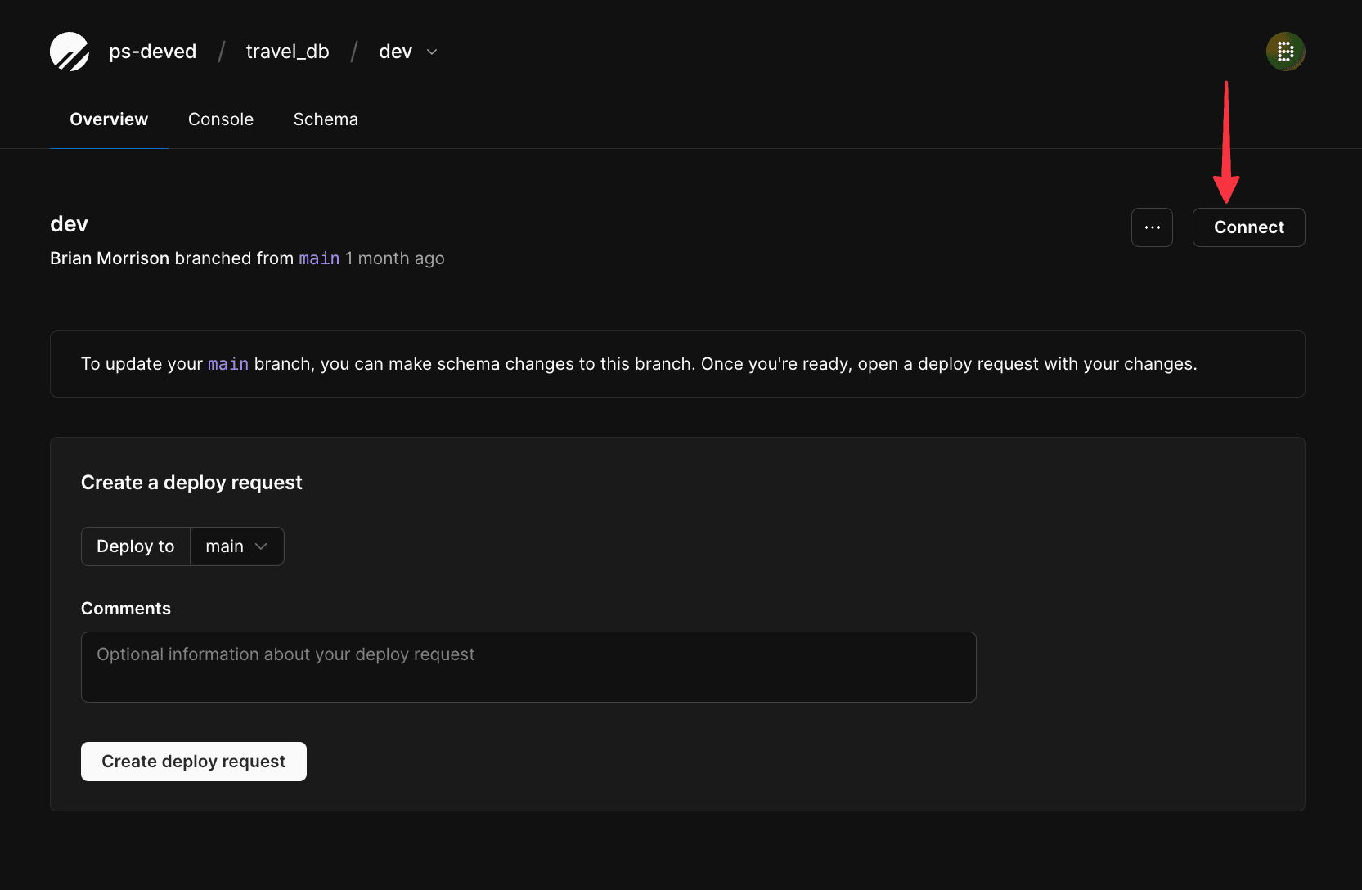This screenshot has height=890, width=1362.
Task: Focus the Comments text field
Action: (x=528, y=667)
